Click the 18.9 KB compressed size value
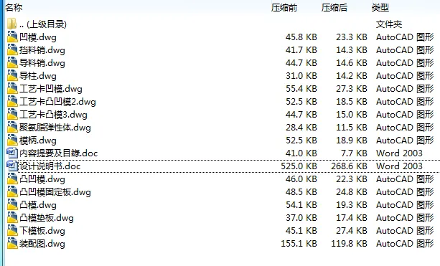440x266 pixels. (352, 140)
